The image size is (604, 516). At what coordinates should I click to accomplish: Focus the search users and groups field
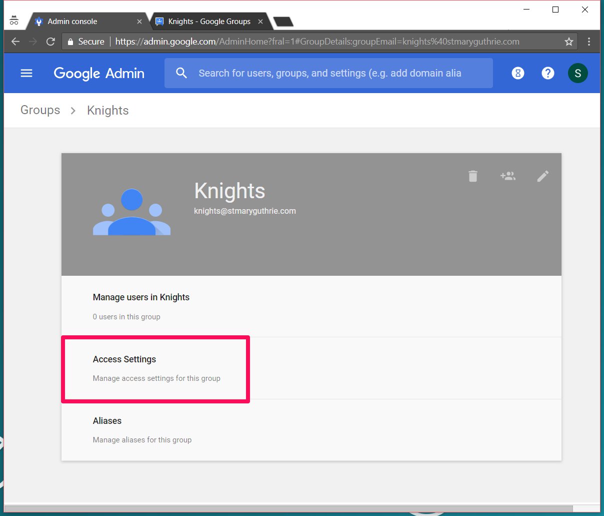[x=329, y=73]
